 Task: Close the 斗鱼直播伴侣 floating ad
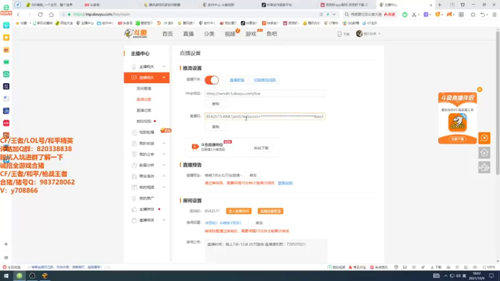(479, 89)
